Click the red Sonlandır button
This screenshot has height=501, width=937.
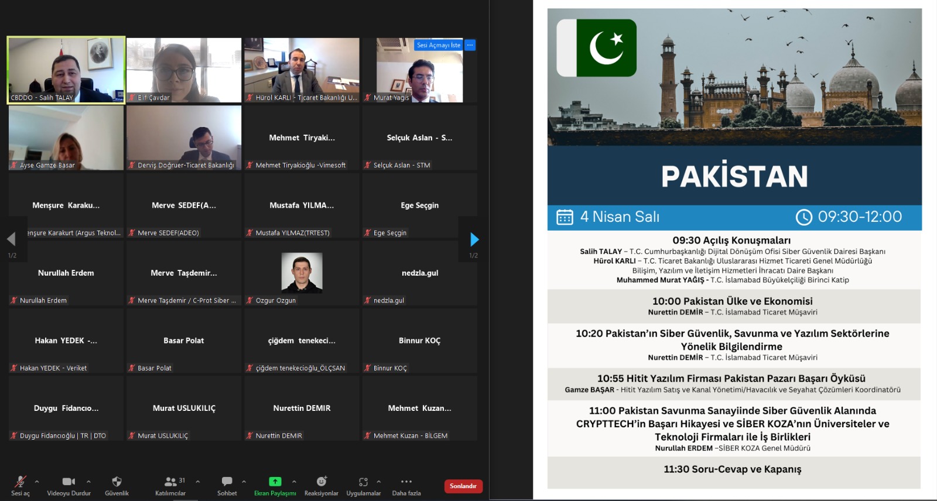[x=463, y=486]
